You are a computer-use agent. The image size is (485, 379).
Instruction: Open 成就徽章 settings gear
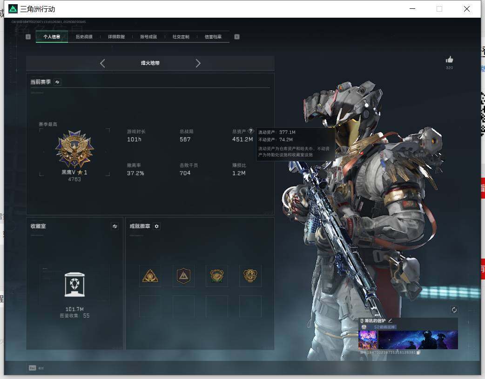(x=156, y=226)
